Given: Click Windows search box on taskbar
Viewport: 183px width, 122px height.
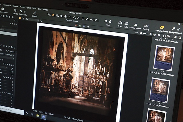Looking at the screenshot, I should (x=11, y=110).
